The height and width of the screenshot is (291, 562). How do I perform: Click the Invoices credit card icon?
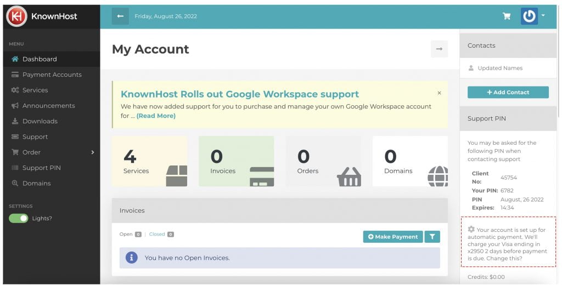click(262, 176)
